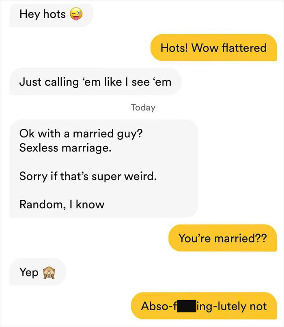Tap the "Yep" message bubble
The width and height of the screenshot is (284, 327).
(x=38, y=272)
